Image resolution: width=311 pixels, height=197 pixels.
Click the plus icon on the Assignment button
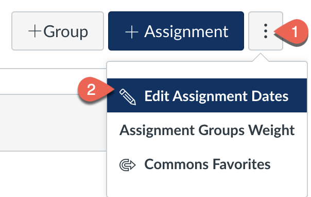pos(132,32)
